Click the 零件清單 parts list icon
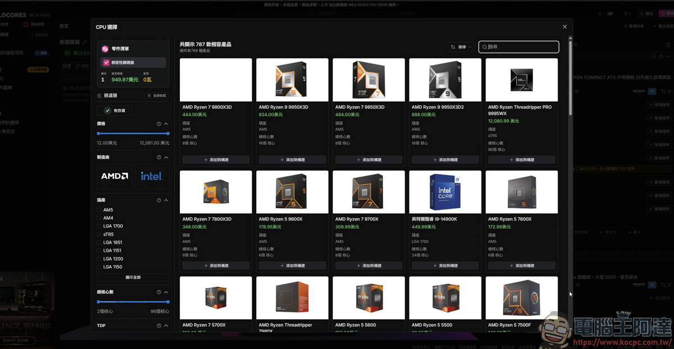Image resolution: width=674 pixels, height=349 pixels. pos(105,49)
